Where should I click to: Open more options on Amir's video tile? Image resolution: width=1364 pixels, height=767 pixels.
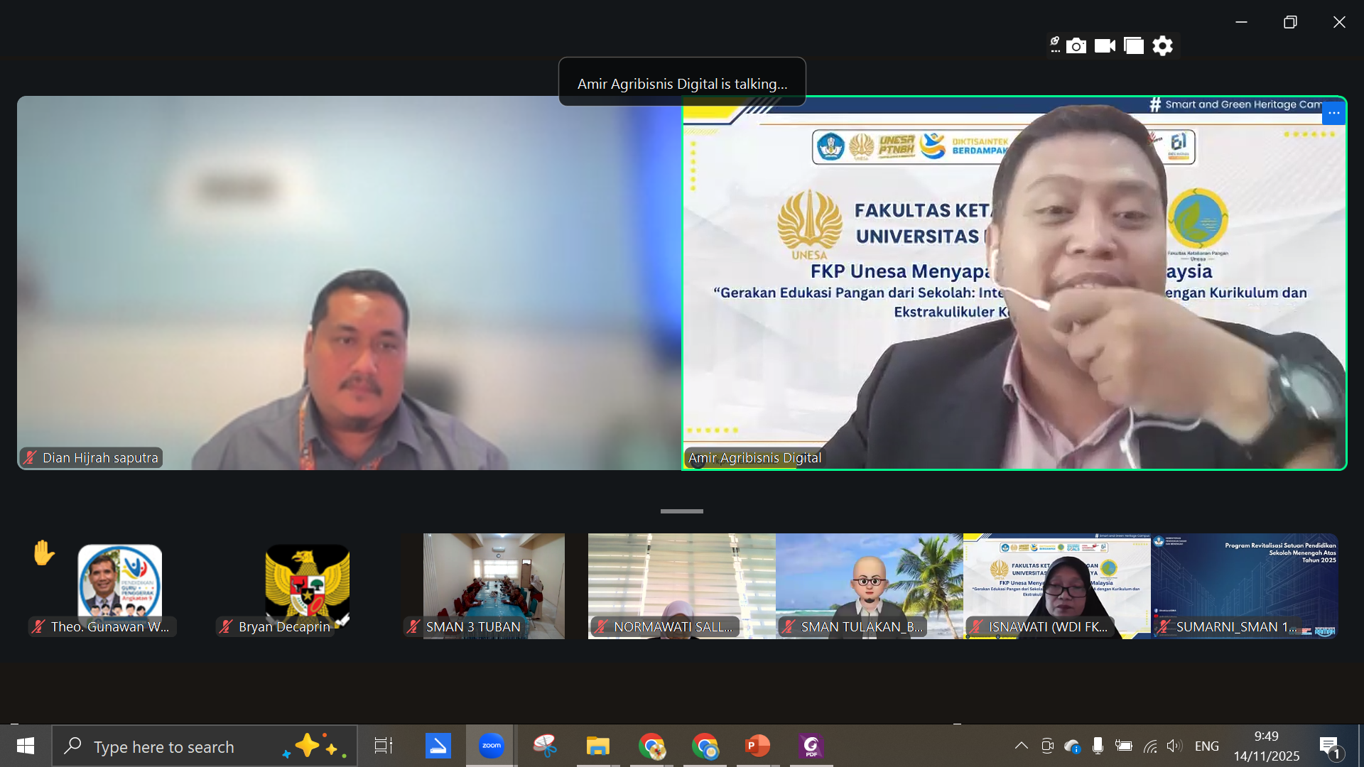click(1333, 114)
